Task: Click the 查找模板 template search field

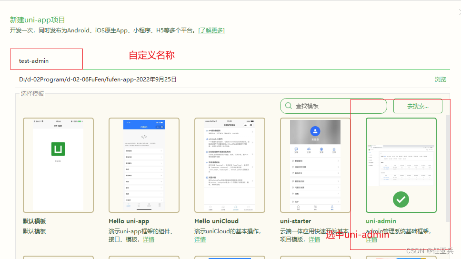Action: point(333,106)
